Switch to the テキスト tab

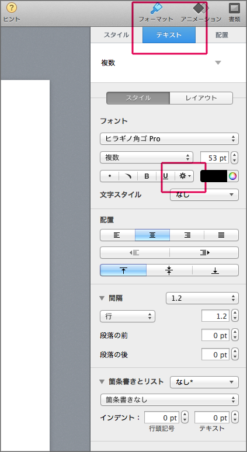[169, 35]
